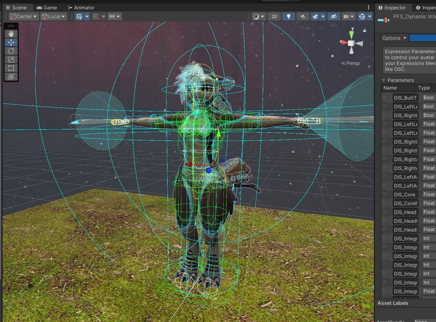Open the draw mode shading dropdown

(x=259, y=17)
